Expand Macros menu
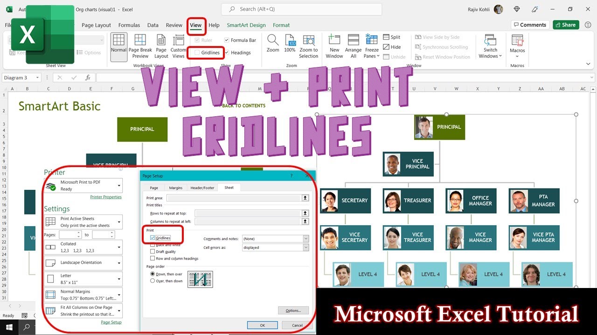The width and height of the screenshot is (597, 335). click(x=517, y=57)
